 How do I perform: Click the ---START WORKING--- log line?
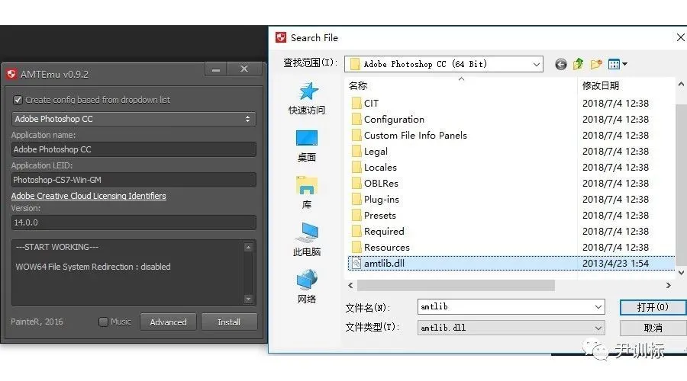point(57,247)
